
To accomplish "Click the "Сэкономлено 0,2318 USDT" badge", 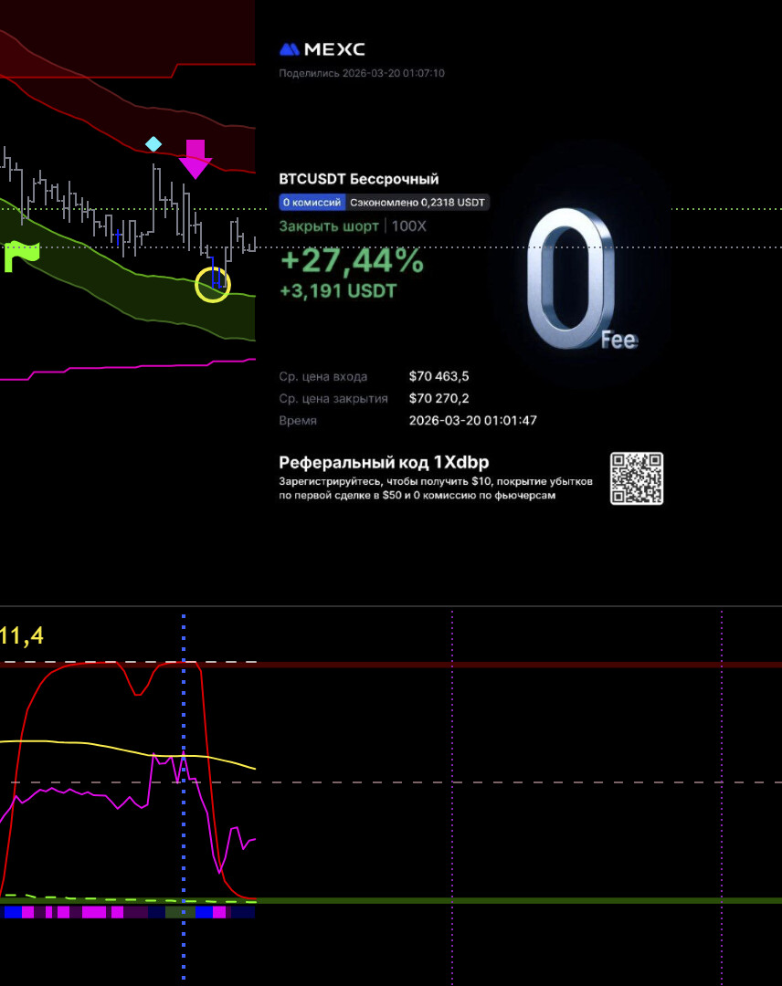I will pos(418,203).
